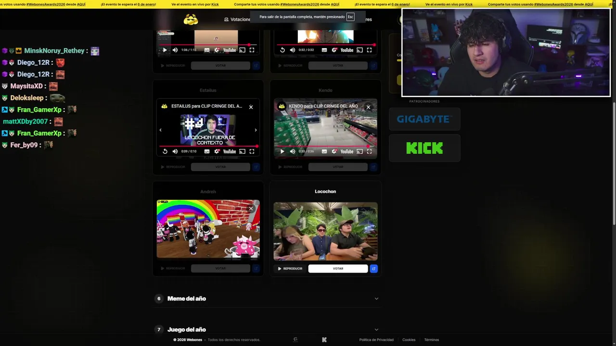Click the Andreh rainbow clip video
The width and height of the screenshot is (616, 346).
tap(208, 229)
